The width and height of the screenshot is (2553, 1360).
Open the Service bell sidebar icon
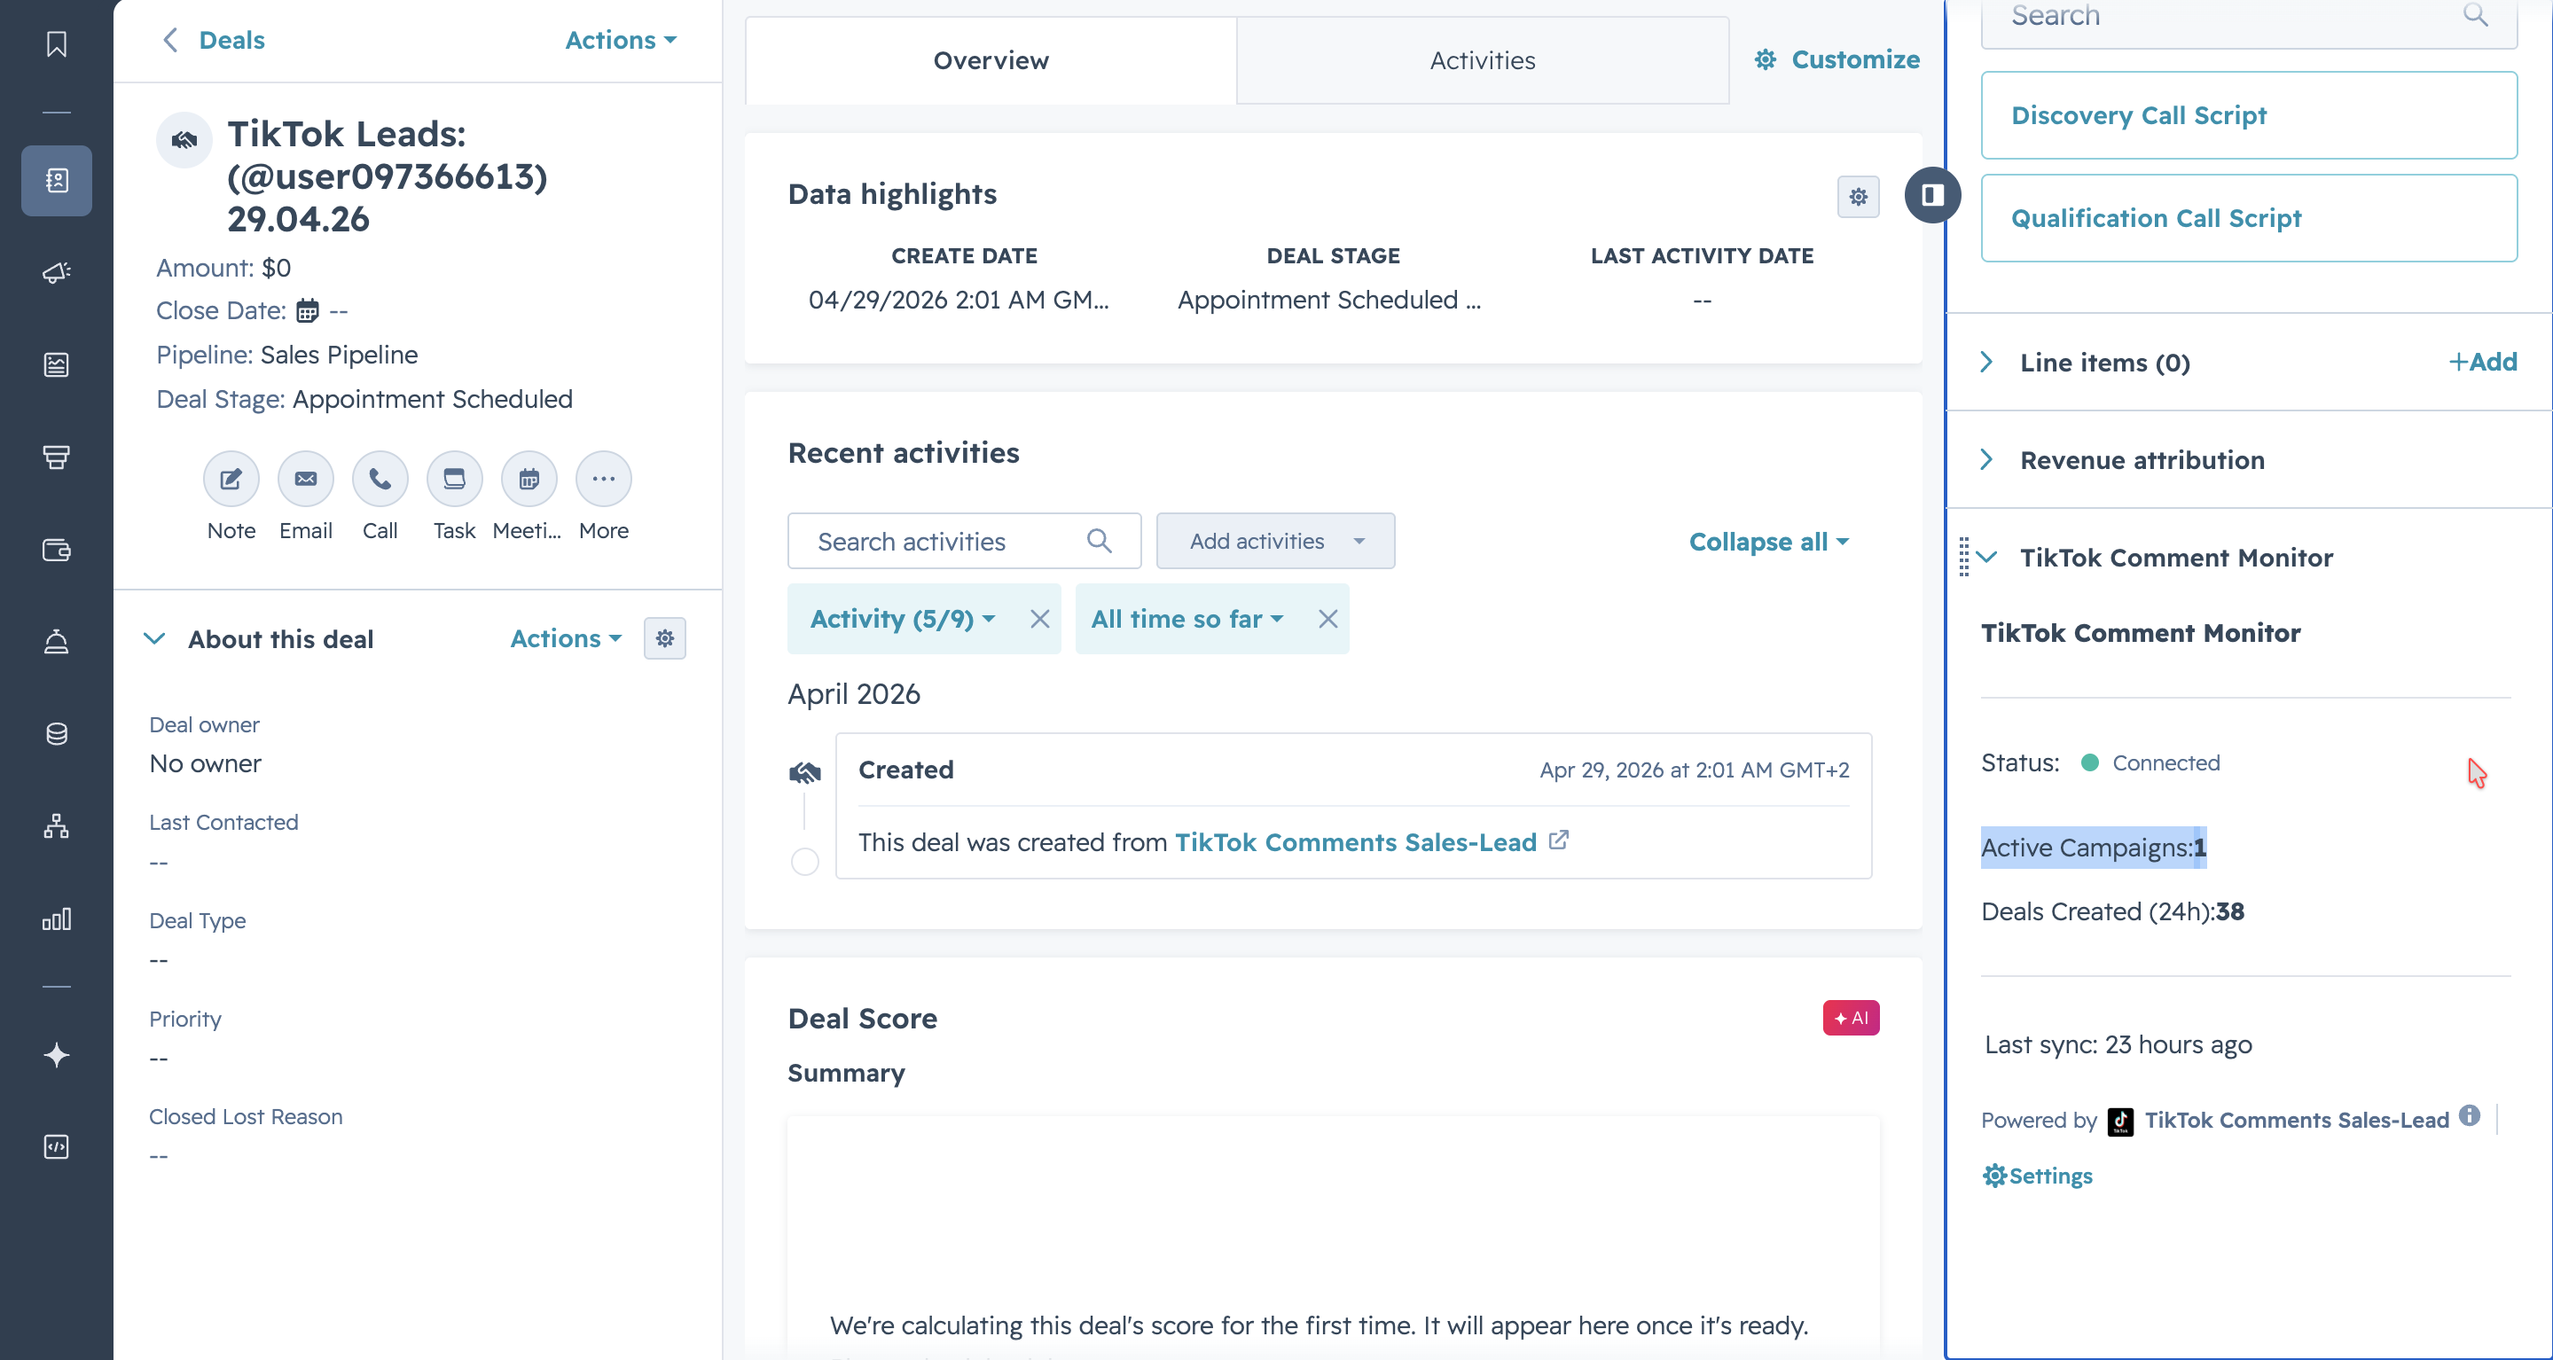pos(57,642)
